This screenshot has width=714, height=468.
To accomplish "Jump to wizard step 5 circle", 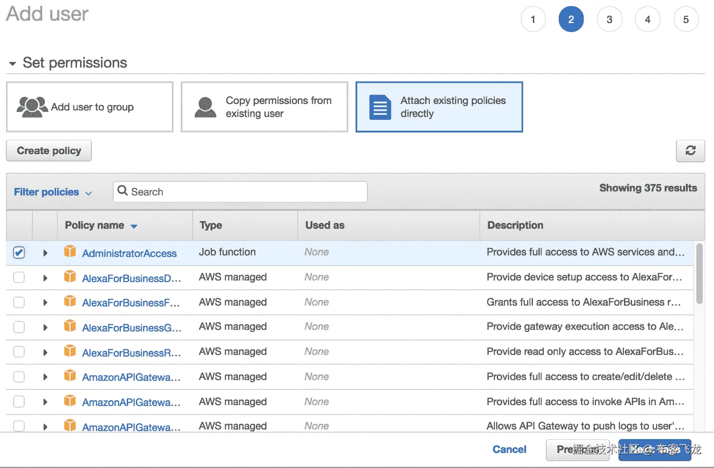I will point(685,19).
